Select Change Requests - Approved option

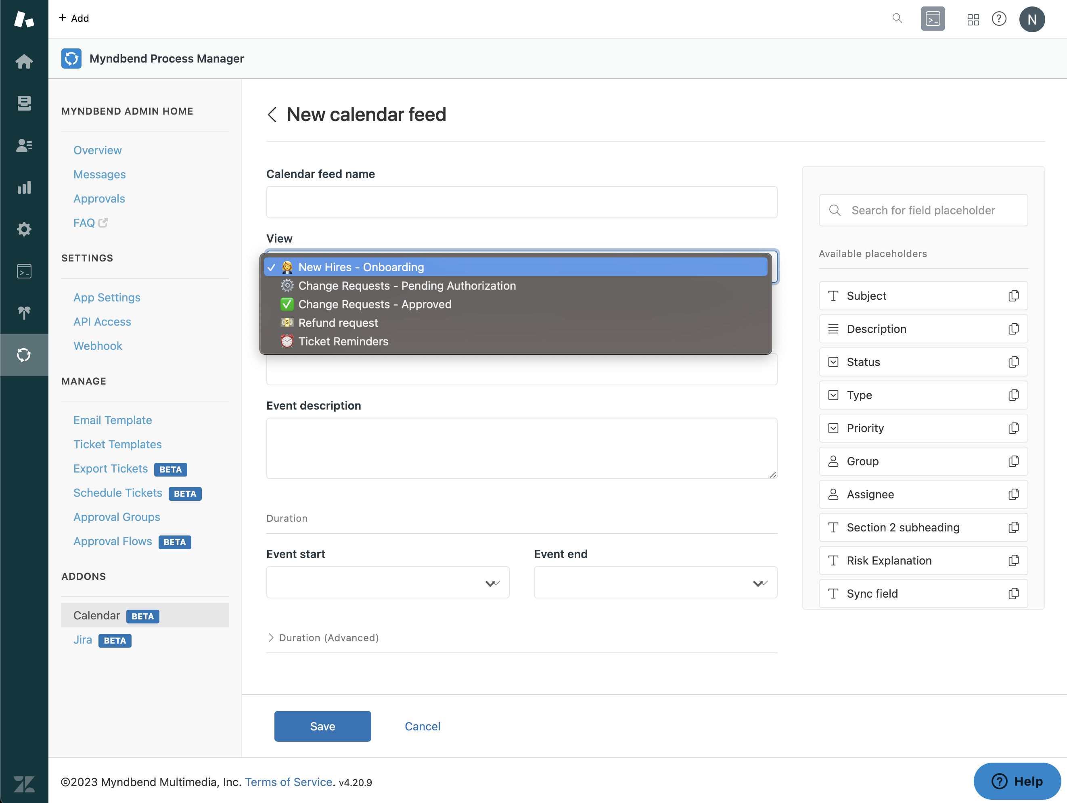(515, 304)
